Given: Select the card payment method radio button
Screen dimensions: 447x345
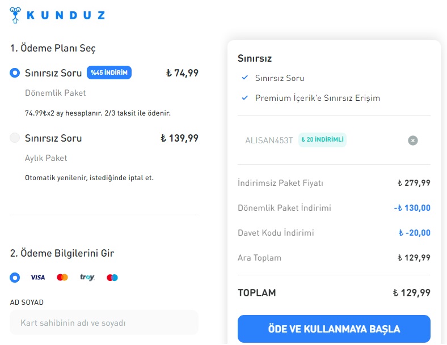Looking at the screenshot, I should (15, 277).
